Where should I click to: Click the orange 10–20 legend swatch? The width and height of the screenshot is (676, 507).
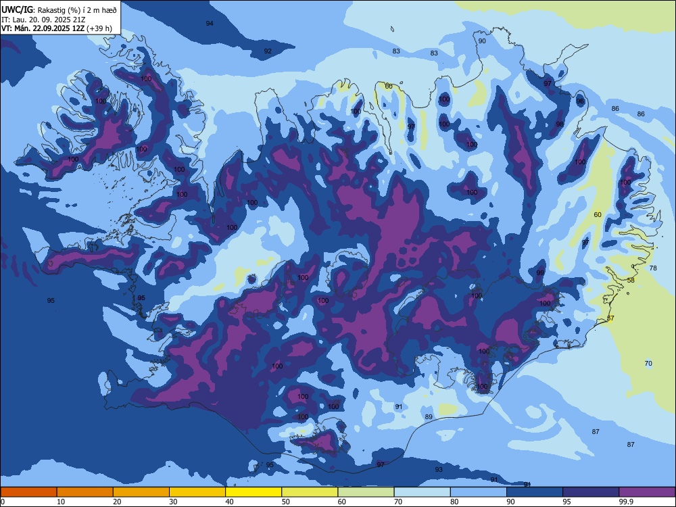click(x=85, y=492)
